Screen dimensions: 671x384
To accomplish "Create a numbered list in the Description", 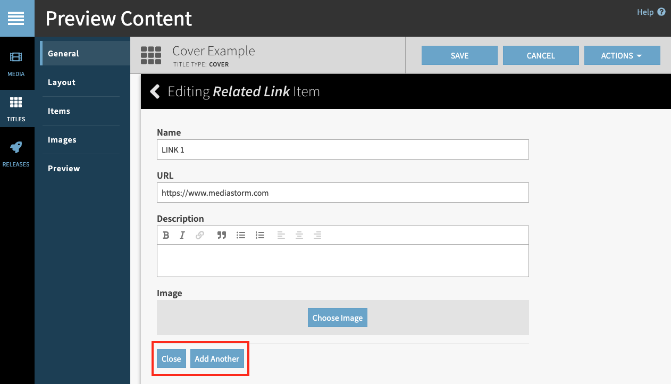I will (x=260, y=235).
